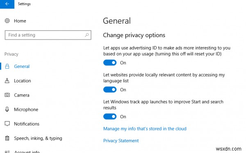The width and height of the screenshot is (246, 153).
Task: Open Location privacy settings
Action: (x=23, y=81)
